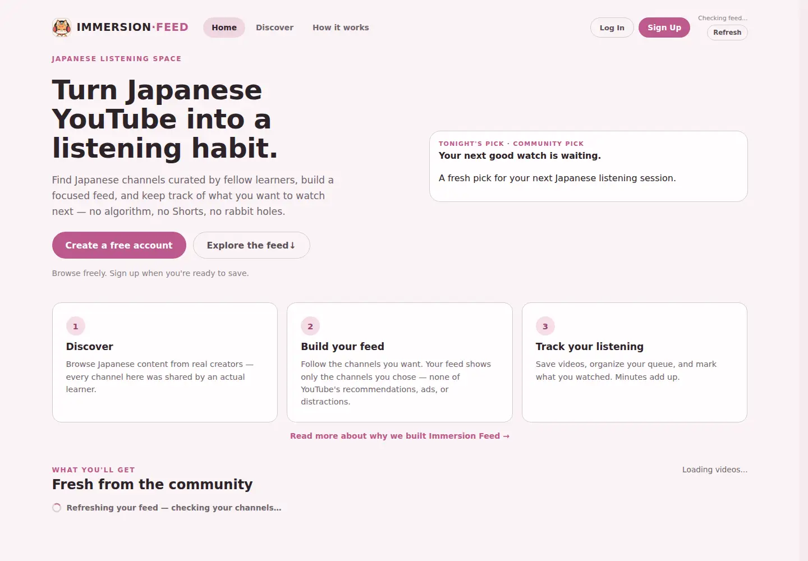This screenshot has height=561, width=808.
Task: Click the Refreshing your feed status message
Action: point(174,508)
